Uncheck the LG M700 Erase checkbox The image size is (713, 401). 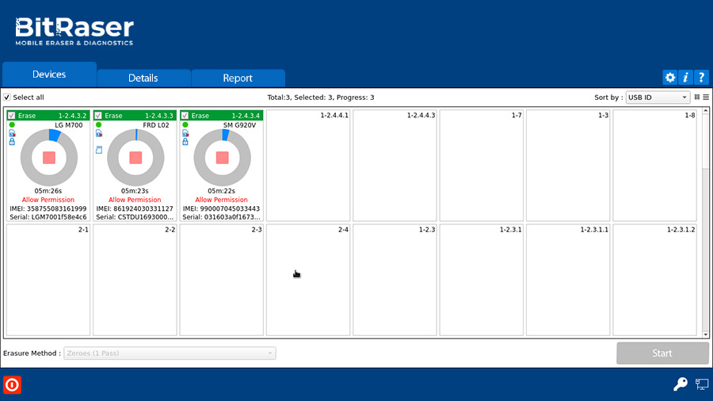pos(11,116)
